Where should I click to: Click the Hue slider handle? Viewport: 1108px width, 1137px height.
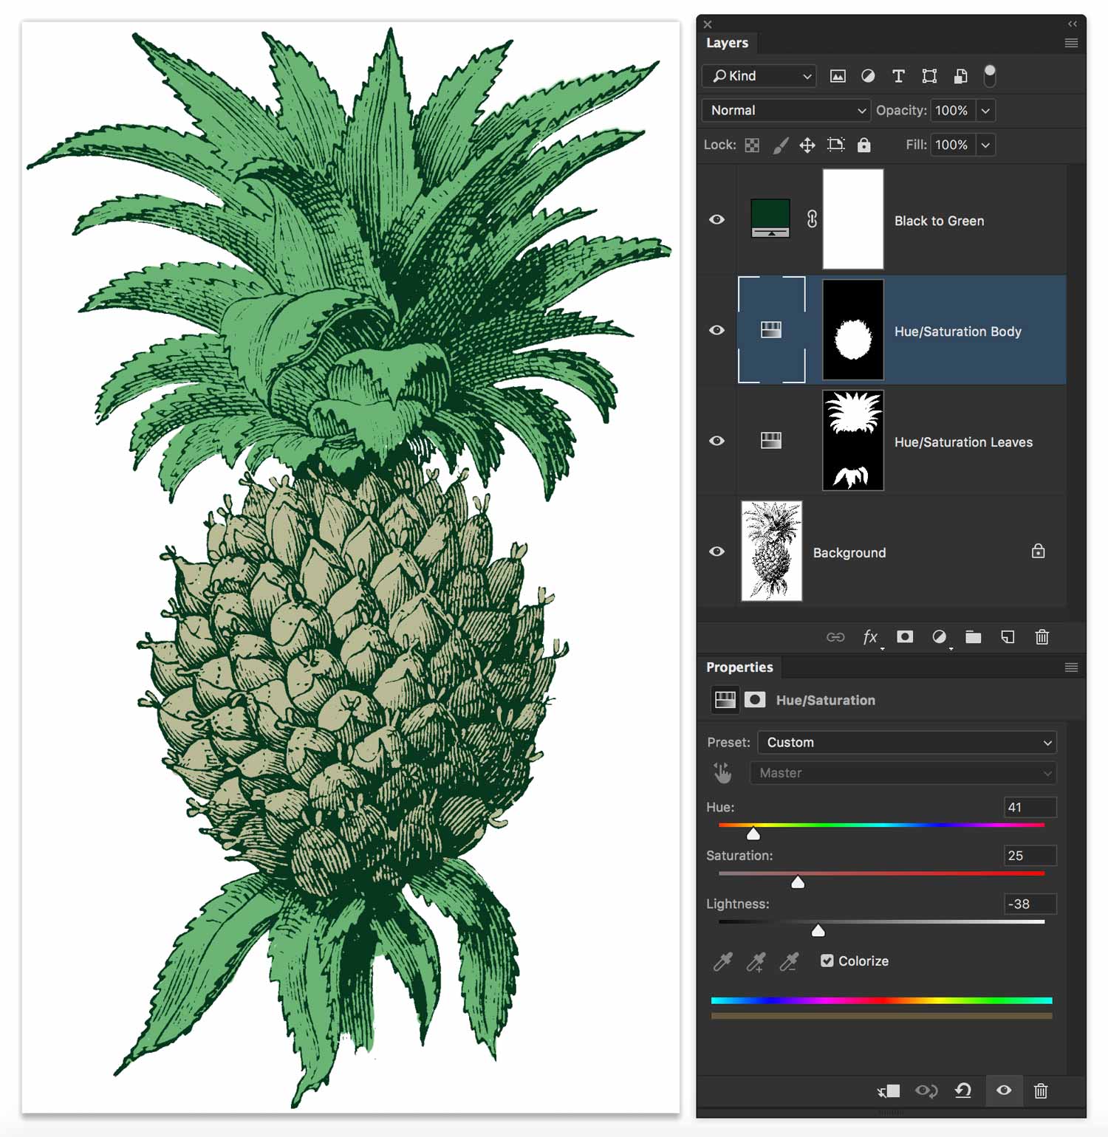(753, 834)
